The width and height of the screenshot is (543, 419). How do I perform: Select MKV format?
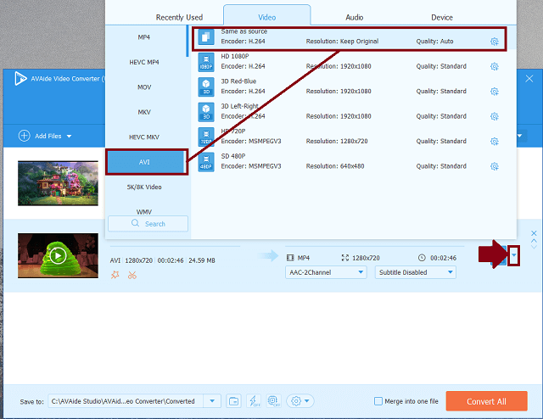click(x=145, y=112)
